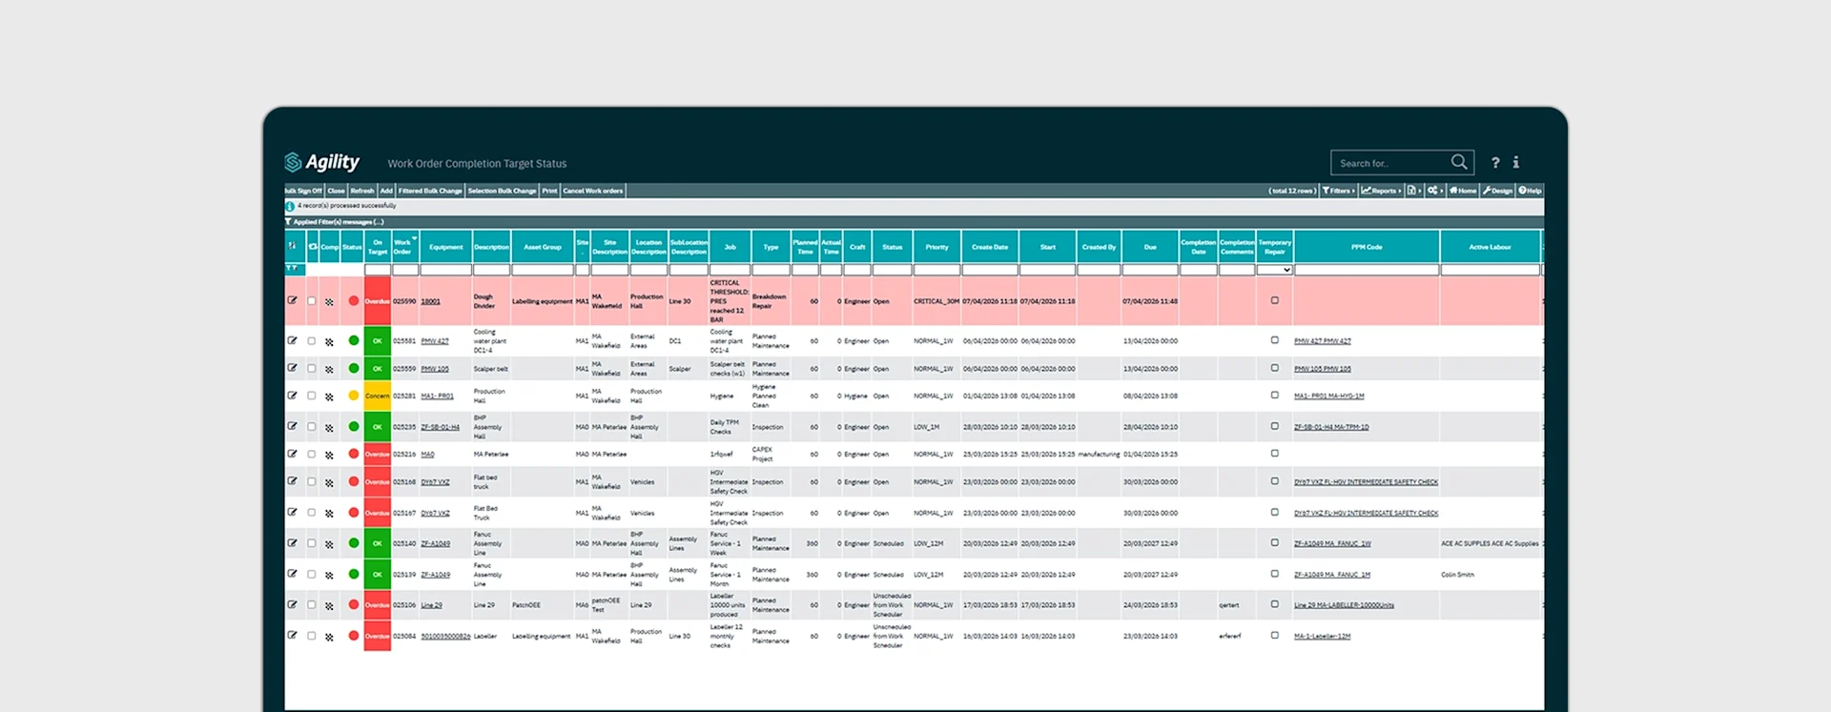
Task: Click the Add button
Action: point(386,191)
